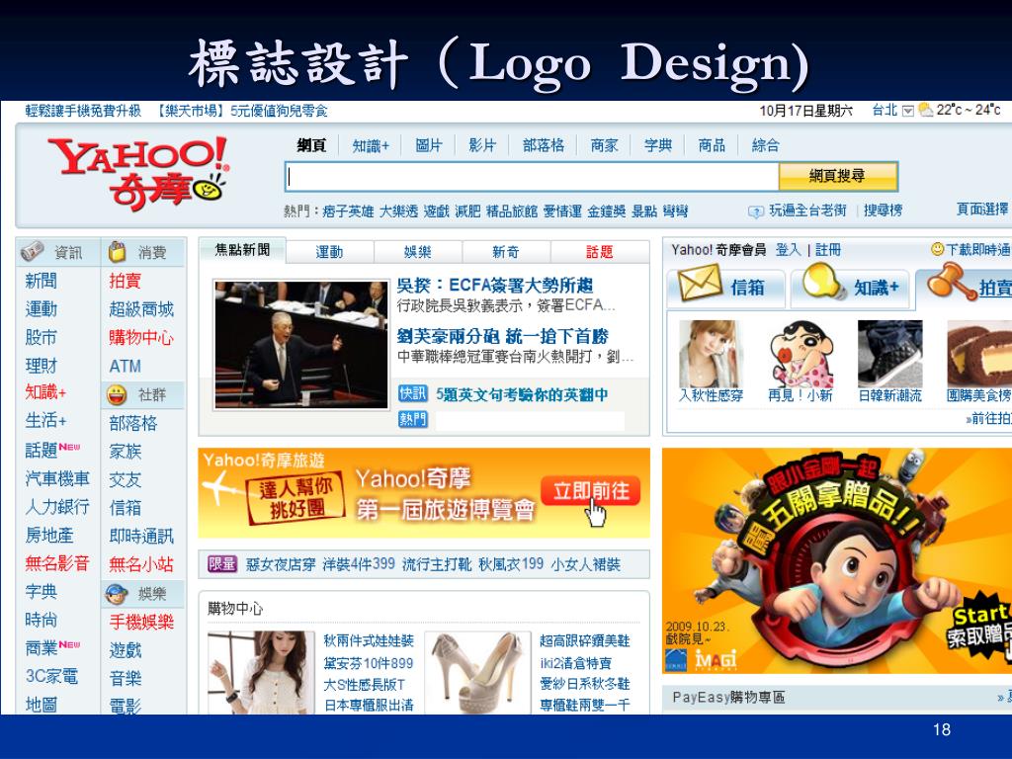Open 即時通訊 in the sidebar
The height and width of the screenshot is (759, 1012).
point(141,537)
